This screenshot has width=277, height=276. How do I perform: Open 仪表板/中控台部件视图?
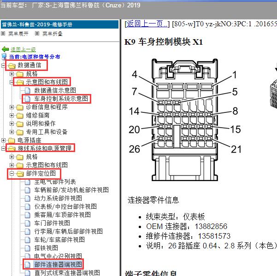pyautogui.click(x=65, y=206)
